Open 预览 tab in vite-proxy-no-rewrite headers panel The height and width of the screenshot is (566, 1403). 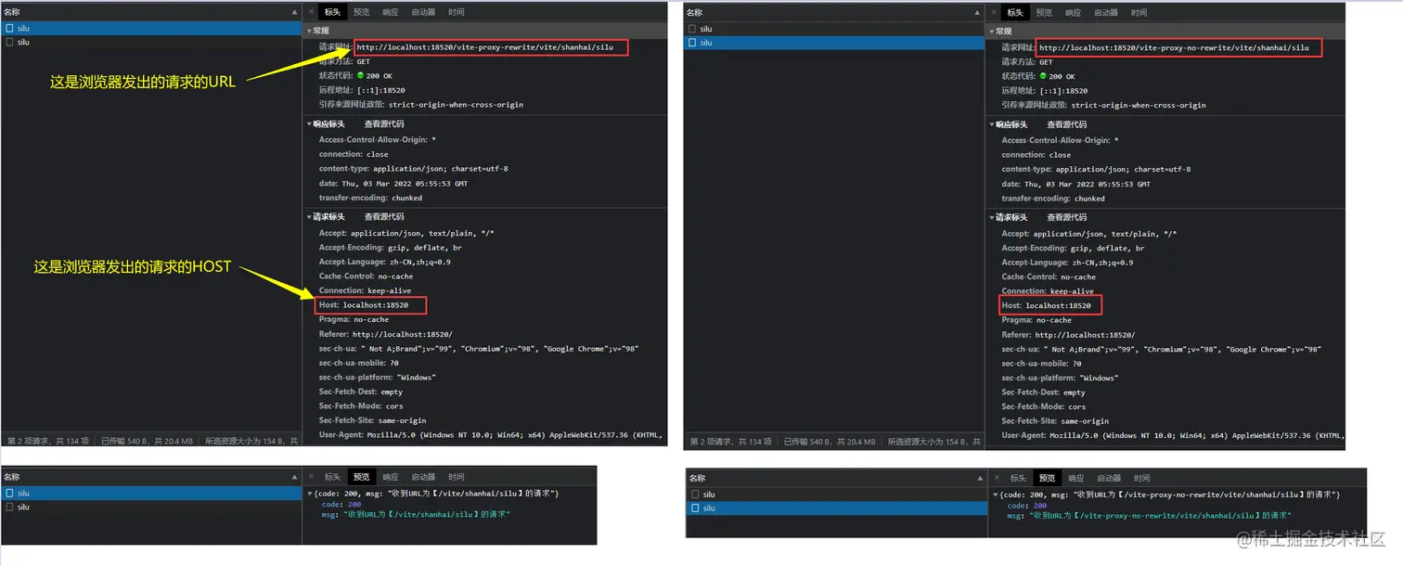(x=1044, y=12)
